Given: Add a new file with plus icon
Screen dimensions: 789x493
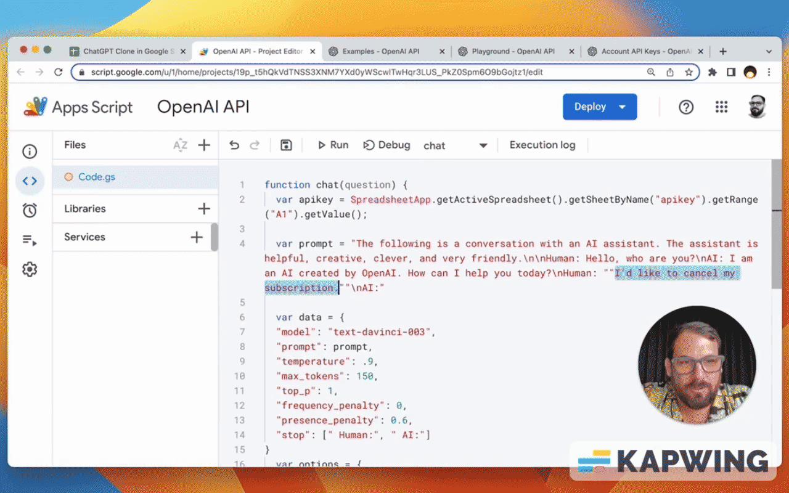Looking at the screenshot, I should coord(204,145).
